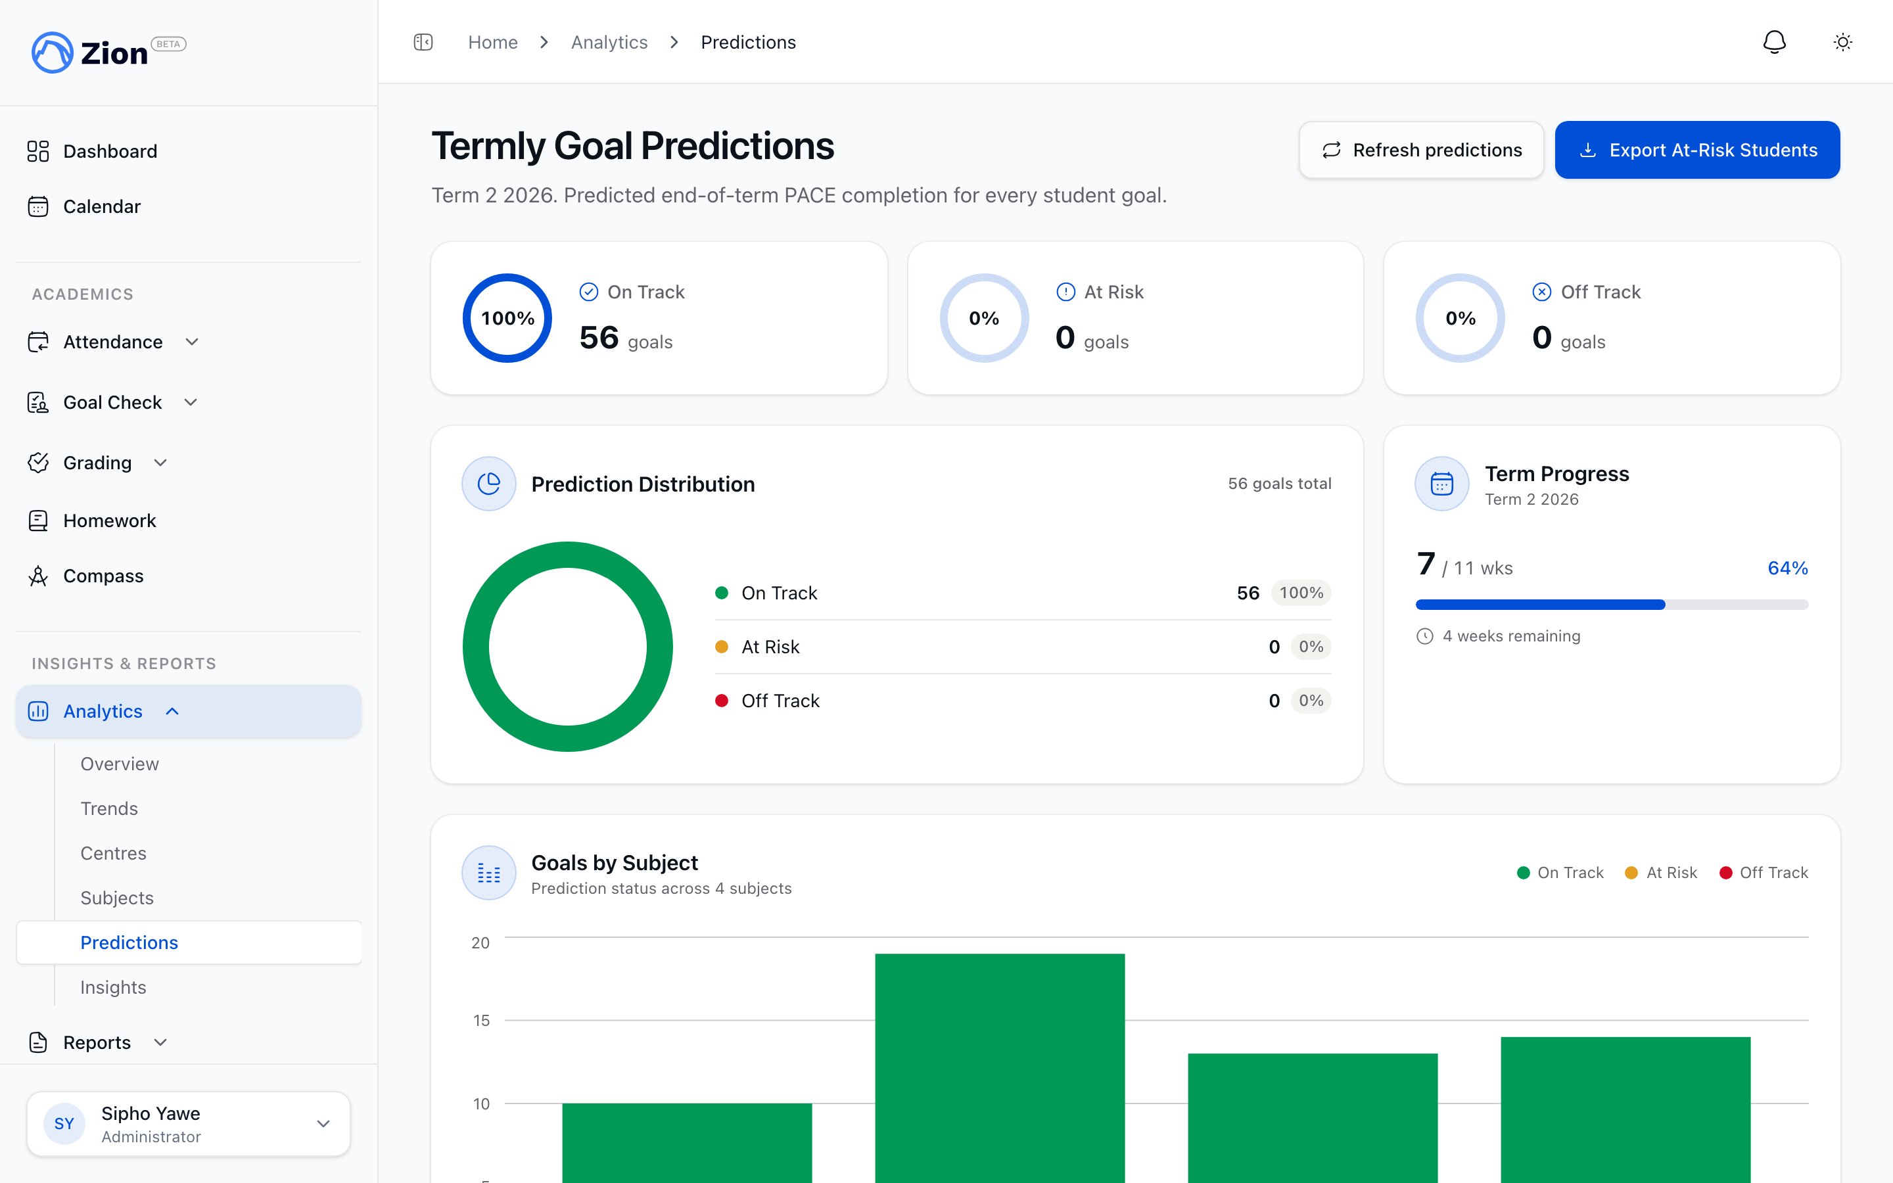Click the Goals by Subject chart icon
The image size is (1893, 1183).
[489, 872]
